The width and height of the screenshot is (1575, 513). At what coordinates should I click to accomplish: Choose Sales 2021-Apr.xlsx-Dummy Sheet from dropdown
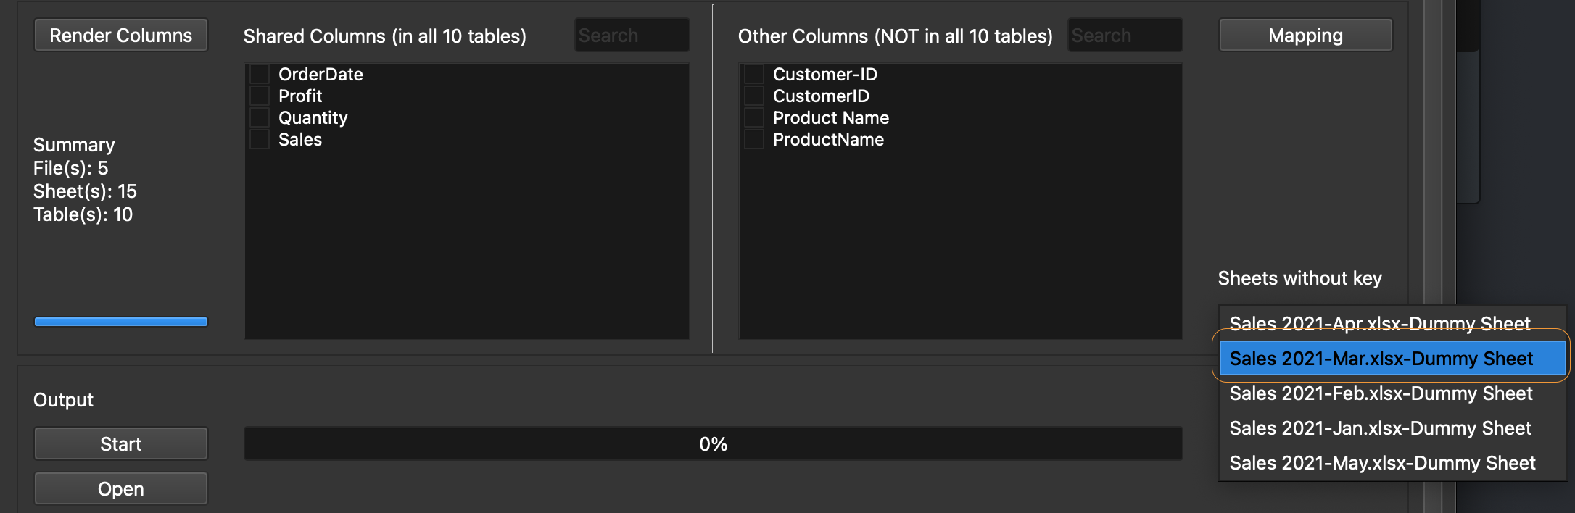[x=1379, y=323]
